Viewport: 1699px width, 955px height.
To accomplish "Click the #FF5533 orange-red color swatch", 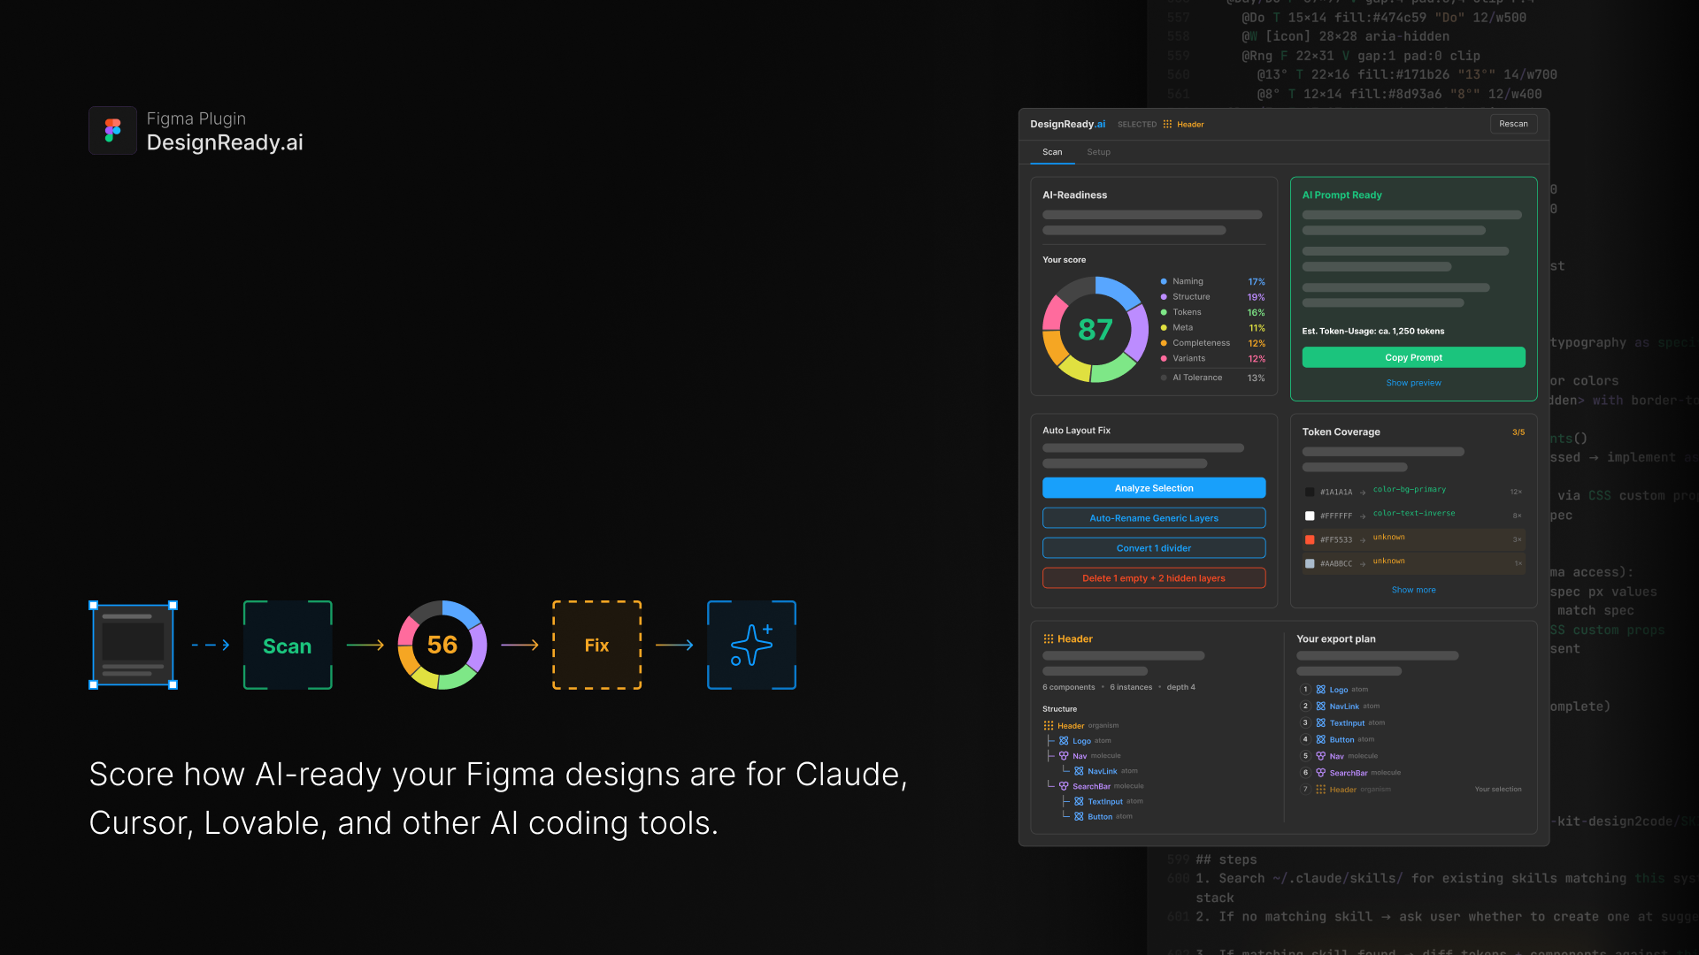I will (x=1310, y=539).
